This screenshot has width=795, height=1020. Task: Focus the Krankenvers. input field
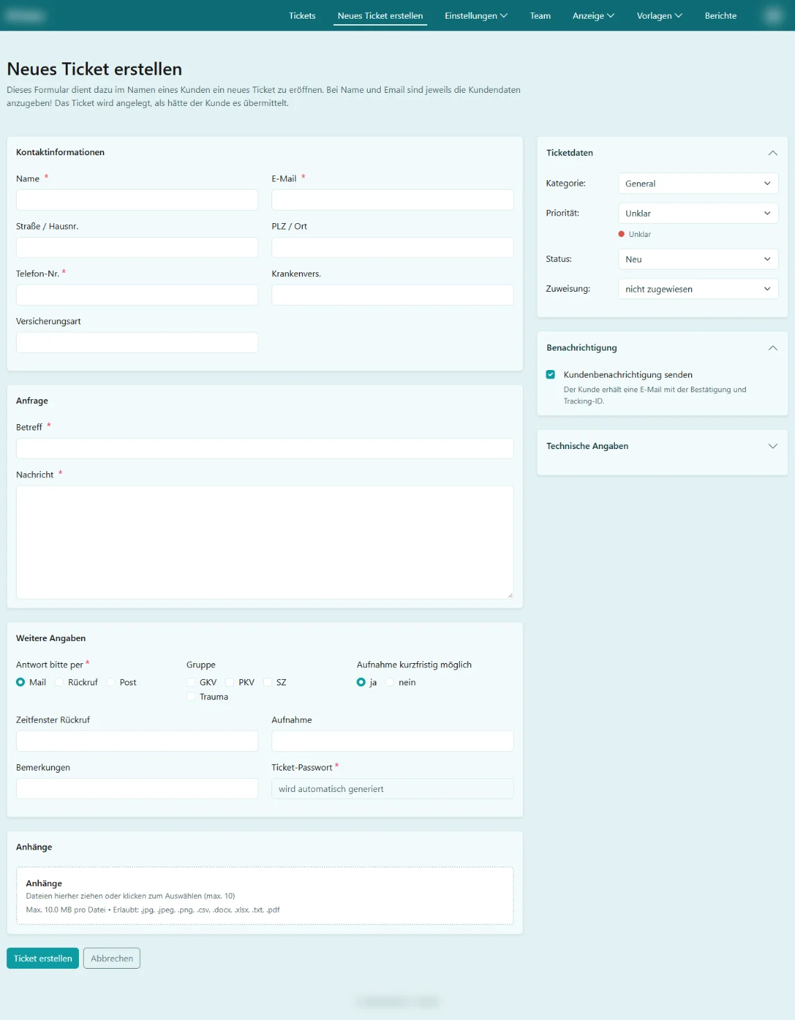pyautogui.click(x=393, y=294)
